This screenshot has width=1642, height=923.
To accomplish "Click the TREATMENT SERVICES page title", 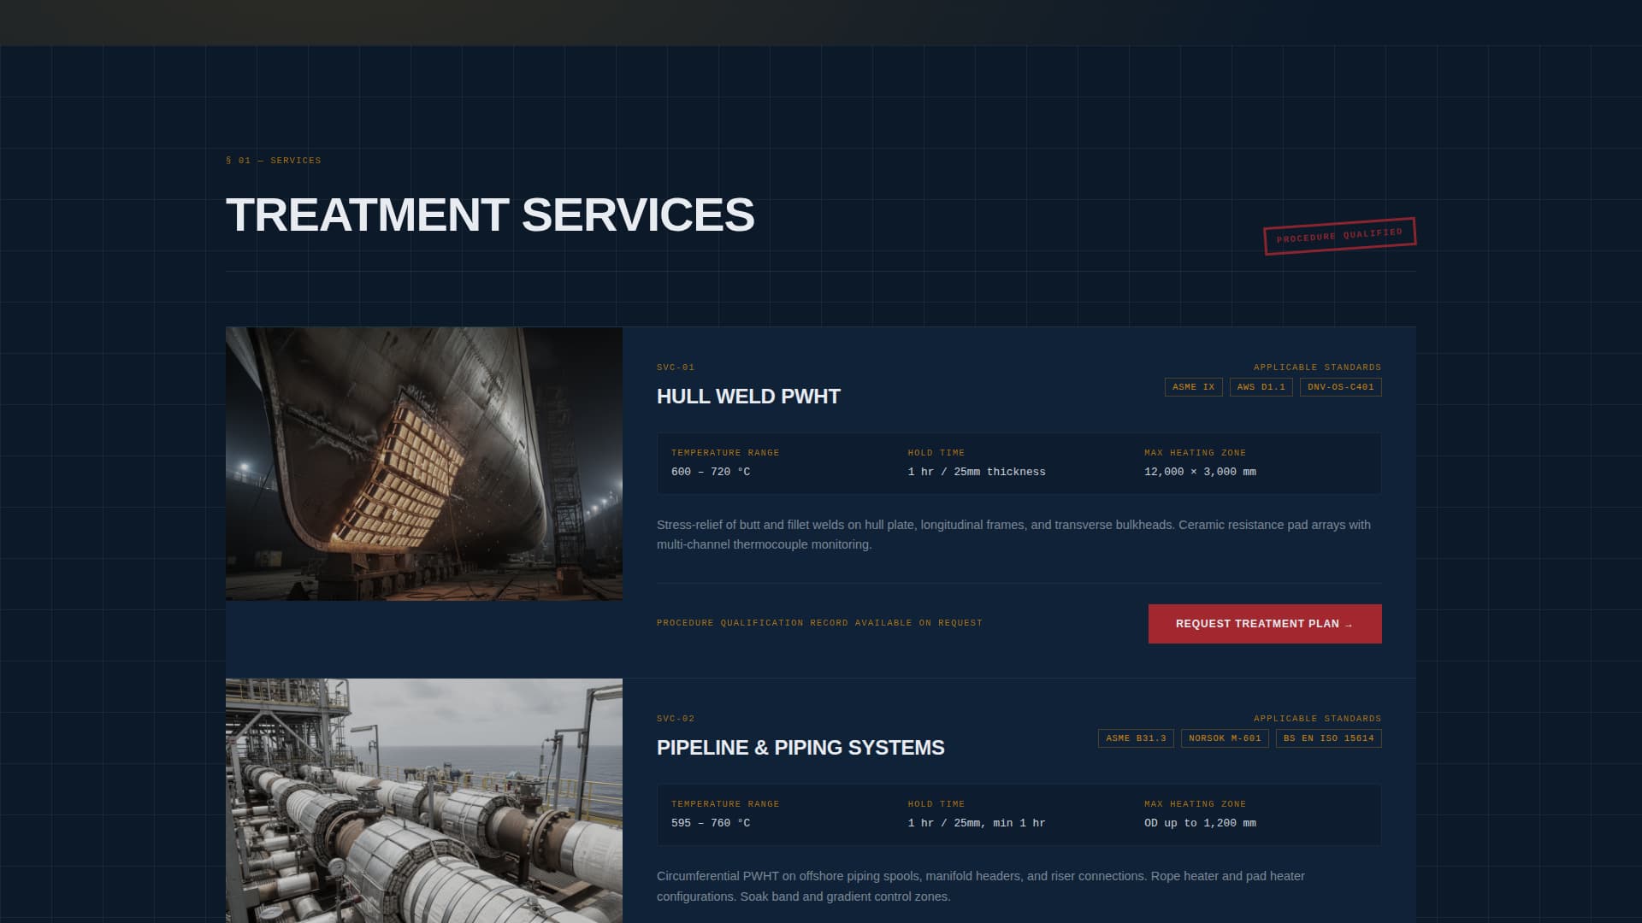I will tap(490, 215).
